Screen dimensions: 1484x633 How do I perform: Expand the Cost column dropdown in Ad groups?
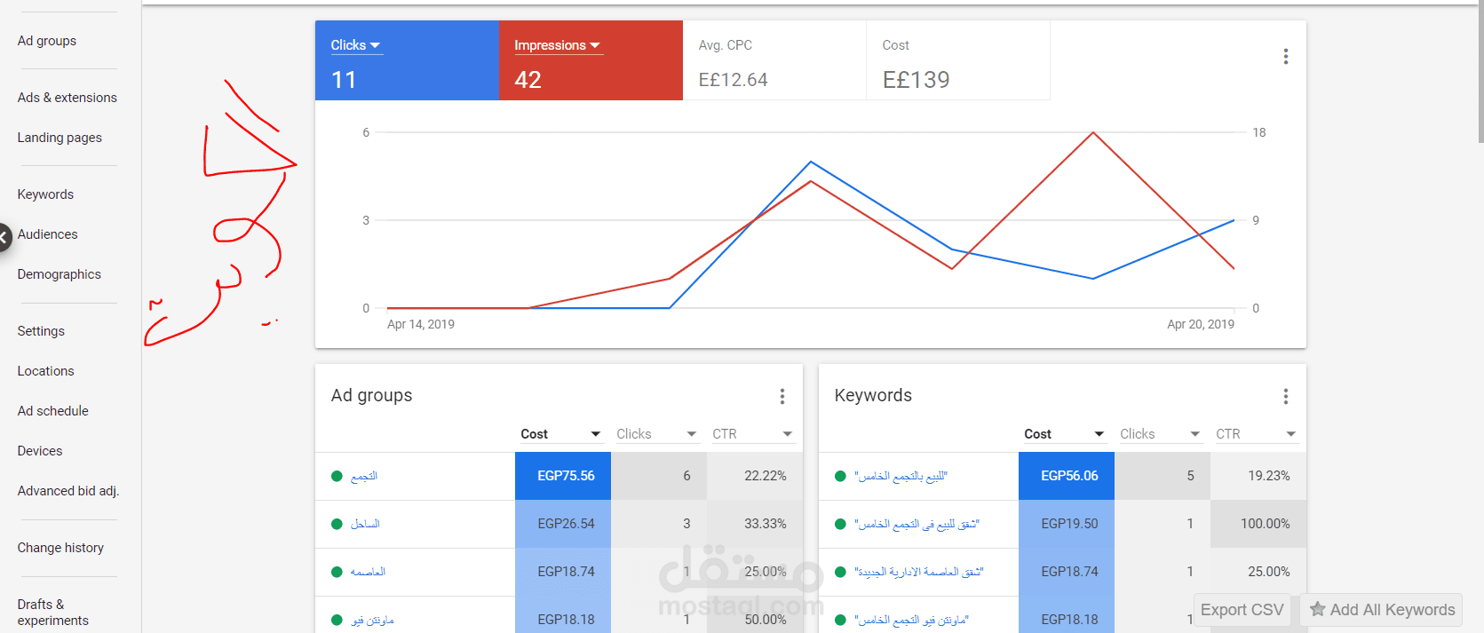coord(596,434)
